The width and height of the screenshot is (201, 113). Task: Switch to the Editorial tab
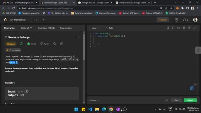coord(26,28)
